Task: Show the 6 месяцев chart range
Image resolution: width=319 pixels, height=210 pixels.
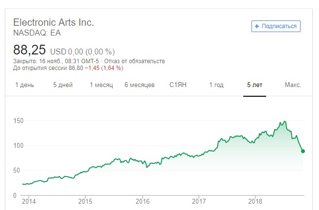Action: 139,85
